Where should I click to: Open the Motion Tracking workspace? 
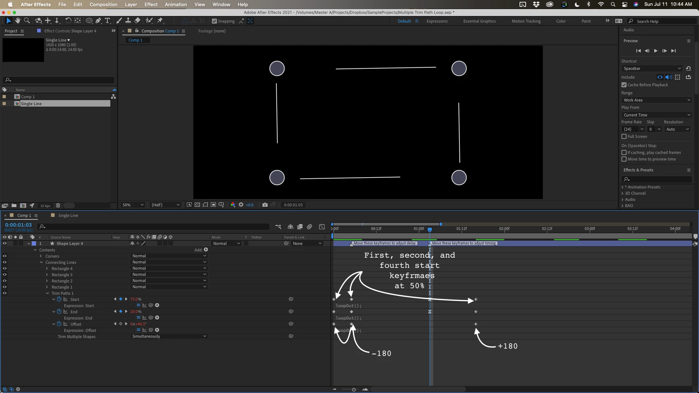point(526,21)
